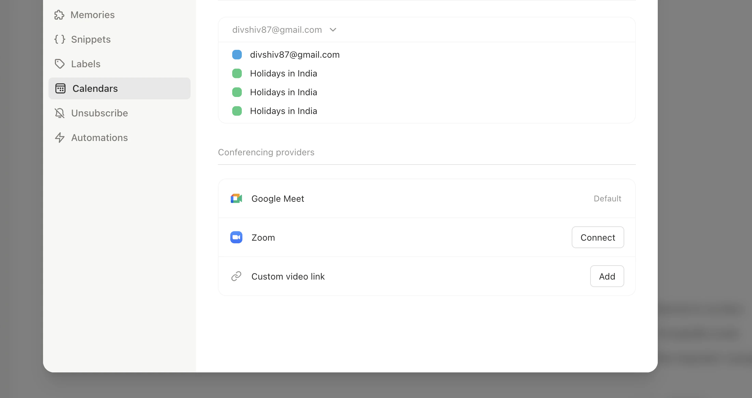This screenshot has width=752, height=398.
Task: Click the Custom video link chain icon
Action: click(x=236, y=276)
